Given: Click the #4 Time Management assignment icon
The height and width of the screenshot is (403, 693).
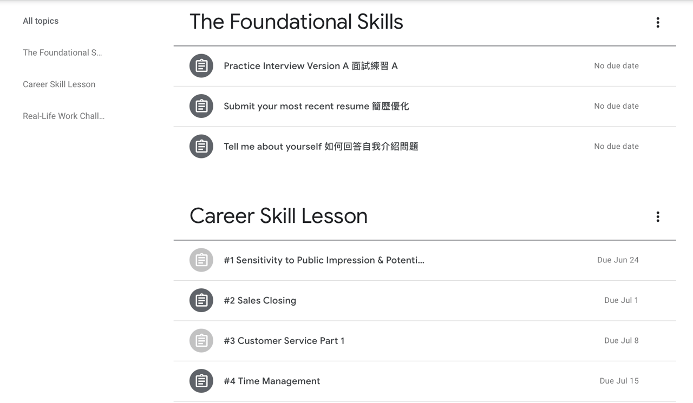Looking at the screenshot, I should (x=201, y=381).
